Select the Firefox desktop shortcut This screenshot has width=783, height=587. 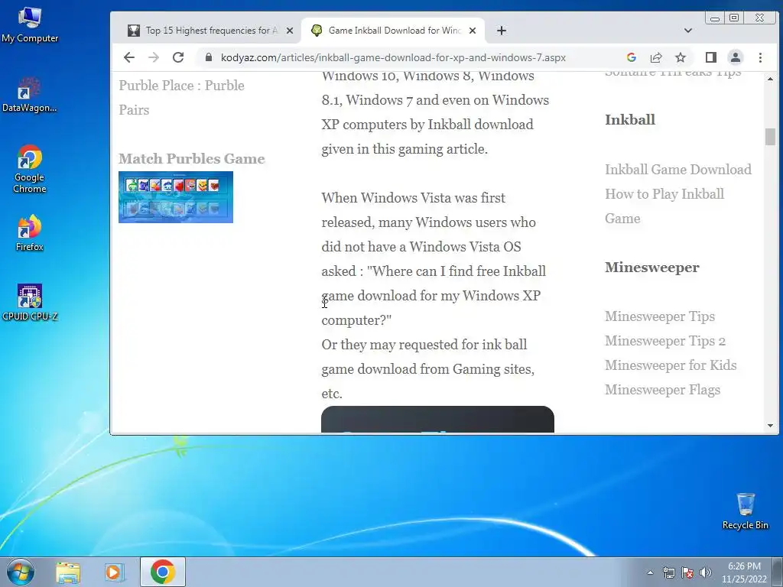tap(30, 233)
